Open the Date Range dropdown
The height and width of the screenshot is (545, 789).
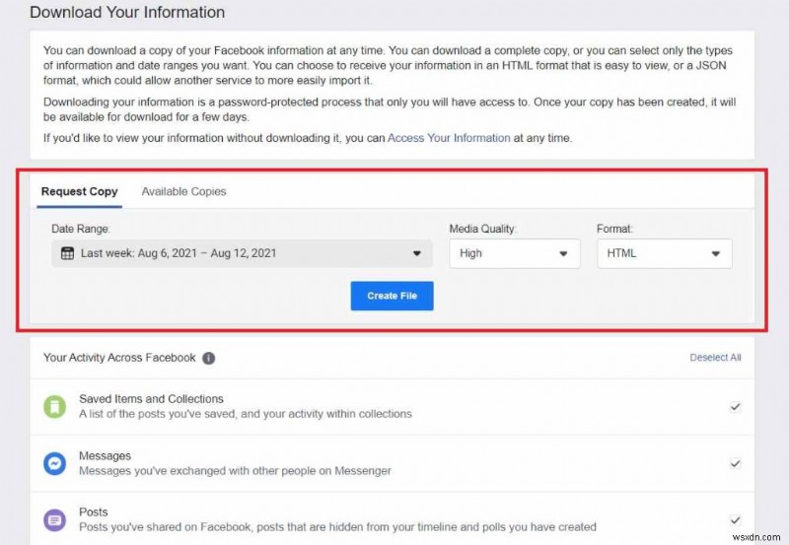click(242, 253)
